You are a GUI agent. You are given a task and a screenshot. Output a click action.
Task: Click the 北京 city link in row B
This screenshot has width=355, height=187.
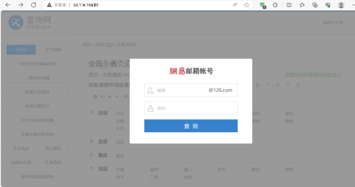coord(120,142)
